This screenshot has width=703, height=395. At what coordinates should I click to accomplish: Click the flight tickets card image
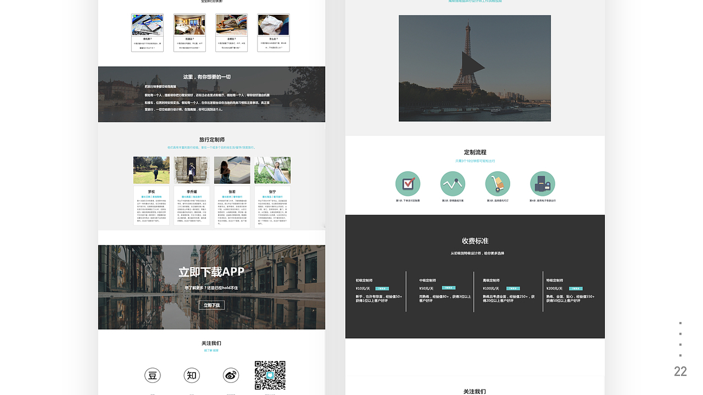[148, 25]
